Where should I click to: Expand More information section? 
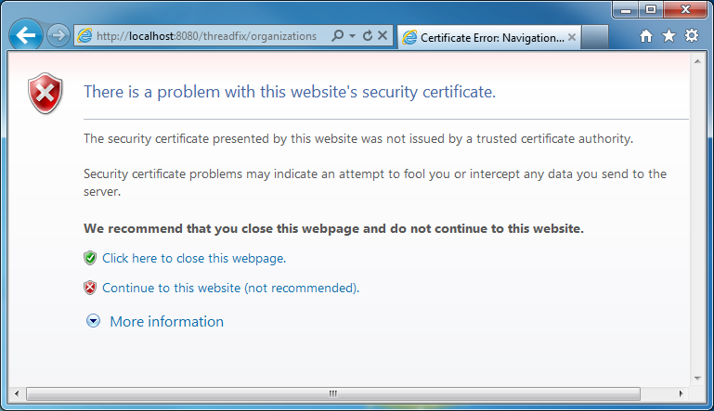click(x=94, y=321)
